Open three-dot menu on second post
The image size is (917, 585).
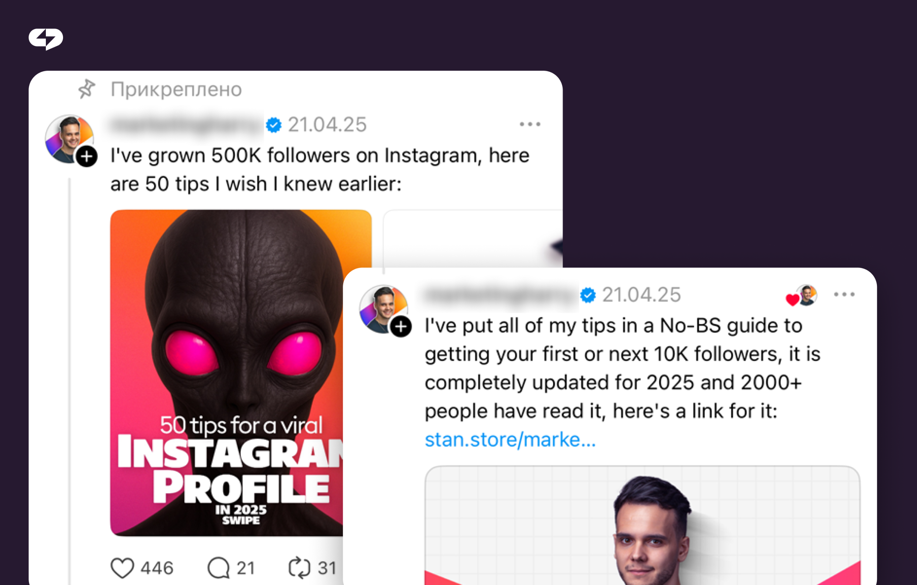click(844, 294)
